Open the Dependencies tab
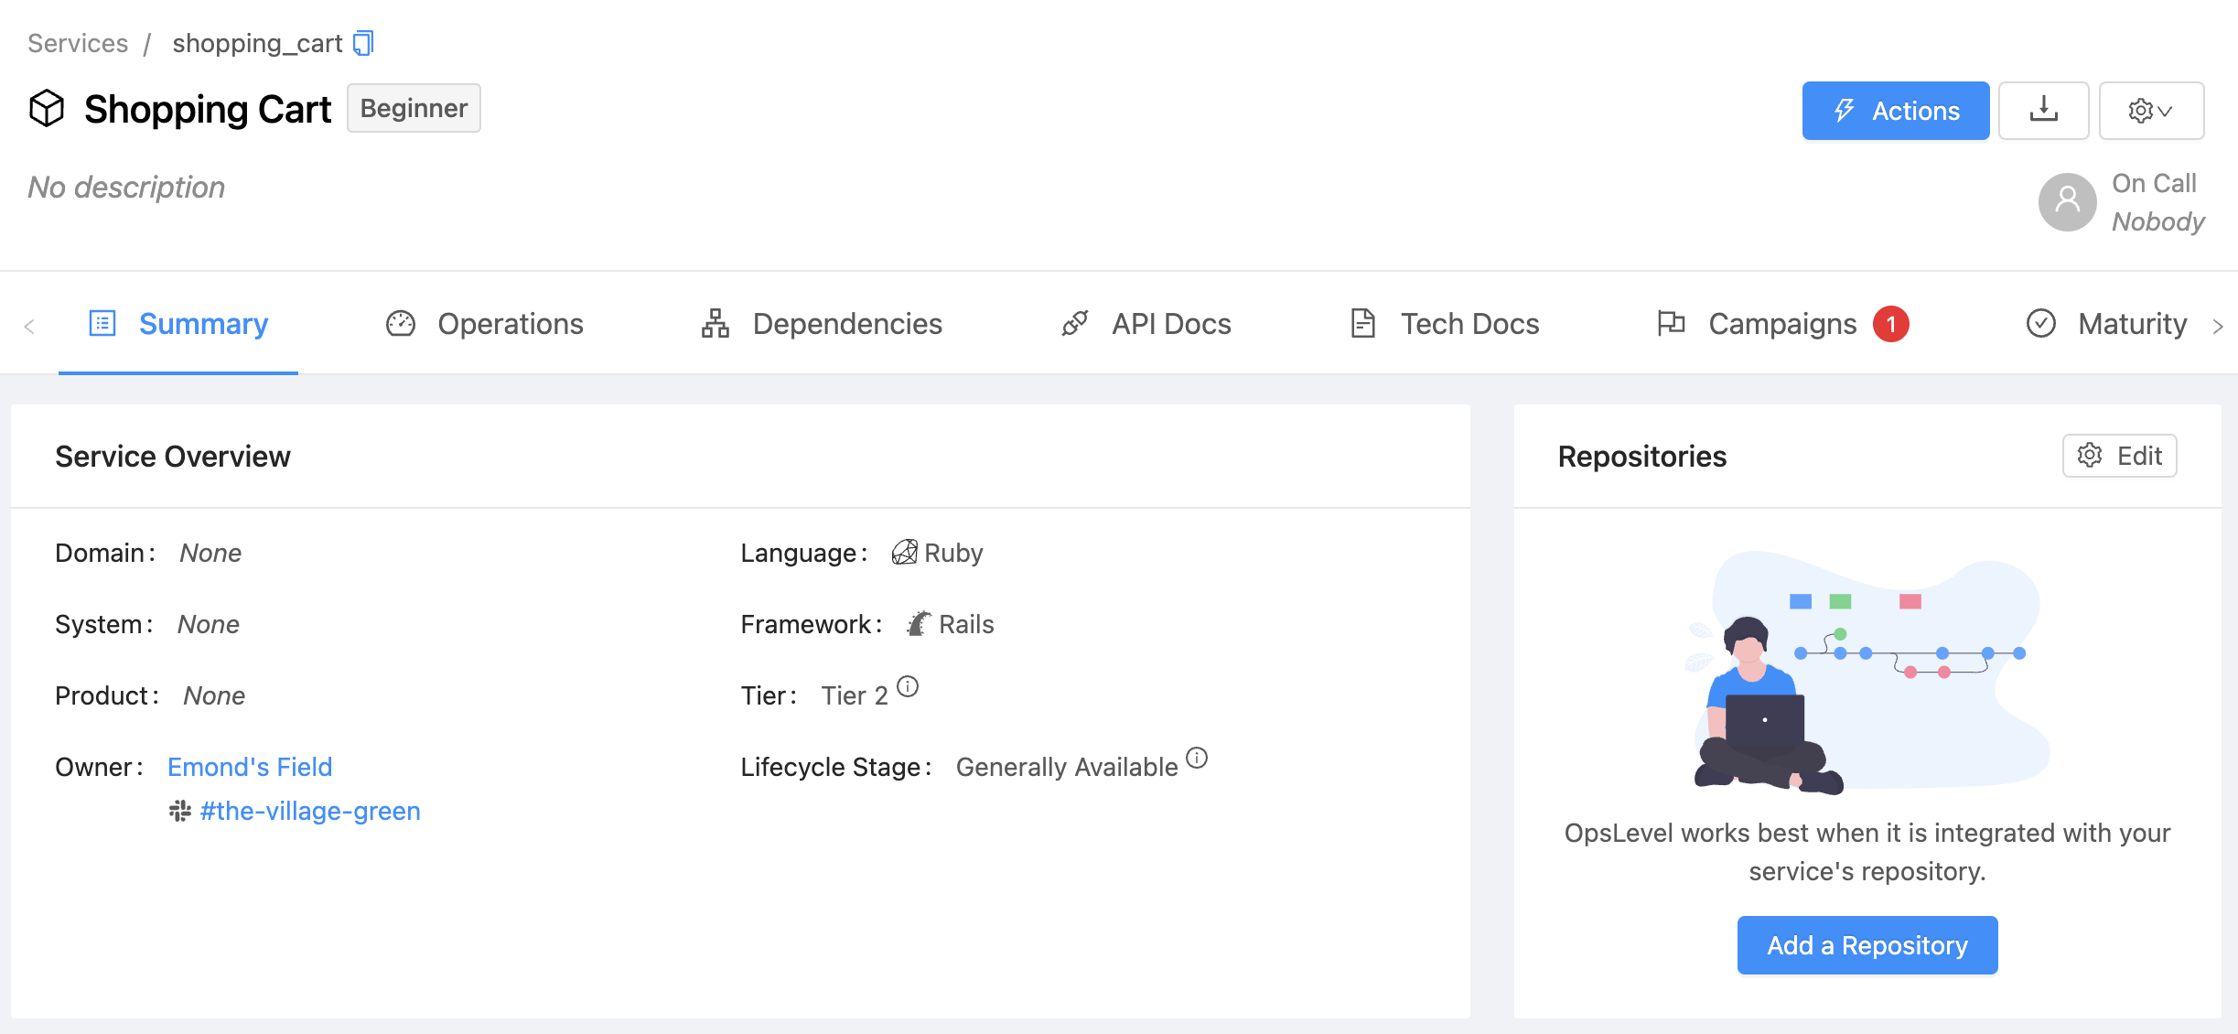Image resolution: width=2238 pixels, height=1034 pixels. 822,324
